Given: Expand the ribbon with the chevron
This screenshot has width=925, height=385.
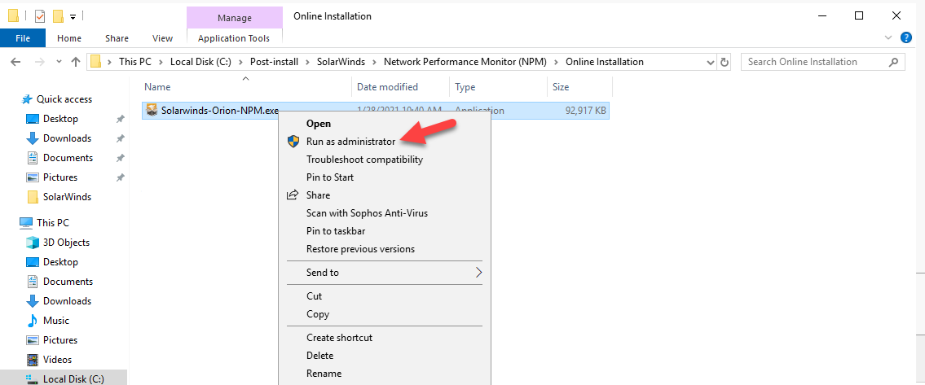Looking at the screenshot, I should [x=889, y=37].
